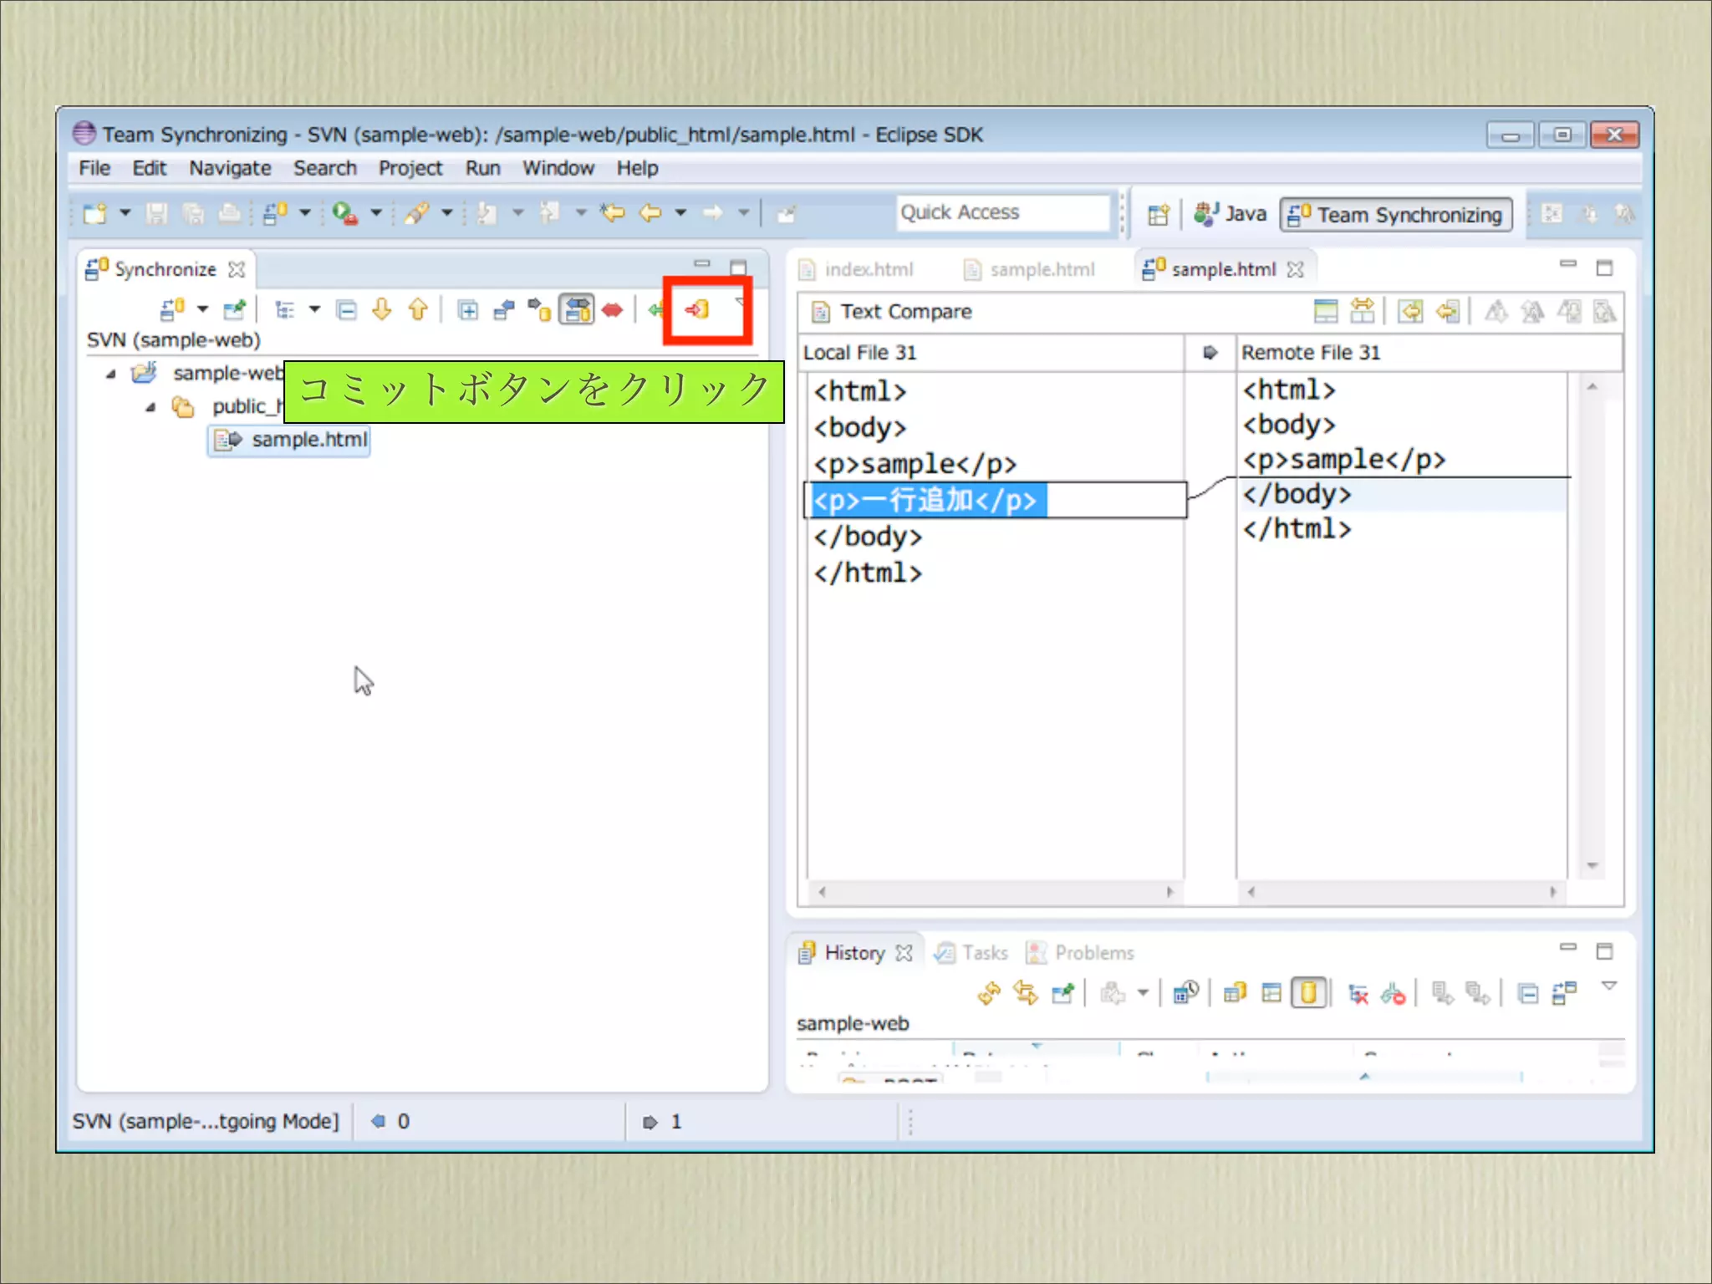The width and height of the screenshot is (1712, 1284).
Task: Toggle Incoming/Outgoing mode button
Action: [576, 310]
